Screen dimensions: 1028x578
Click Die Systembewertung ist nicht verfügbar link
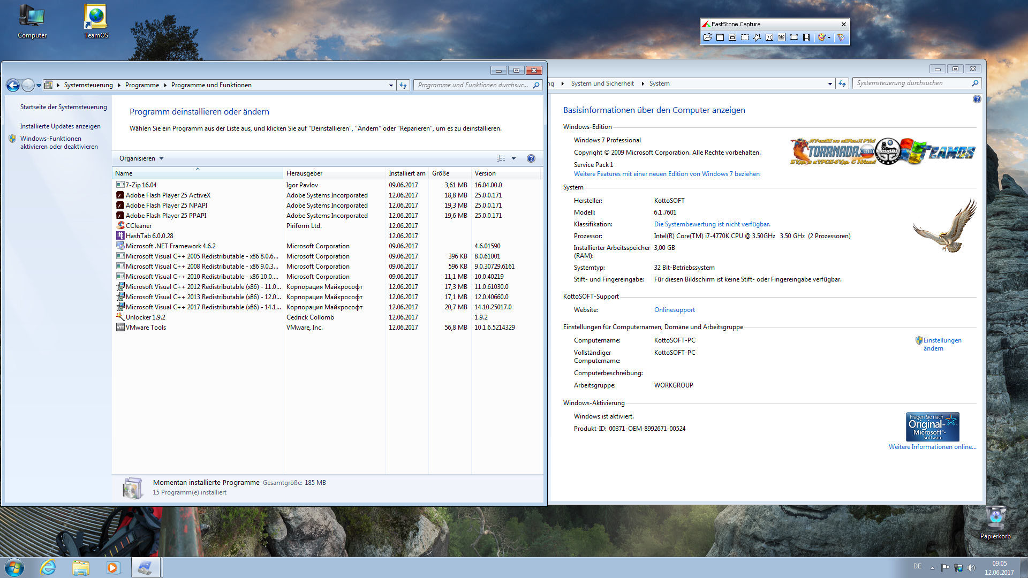tap(712, 224)
